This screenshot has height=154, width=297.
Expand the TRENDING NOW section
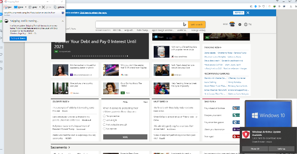213,48
